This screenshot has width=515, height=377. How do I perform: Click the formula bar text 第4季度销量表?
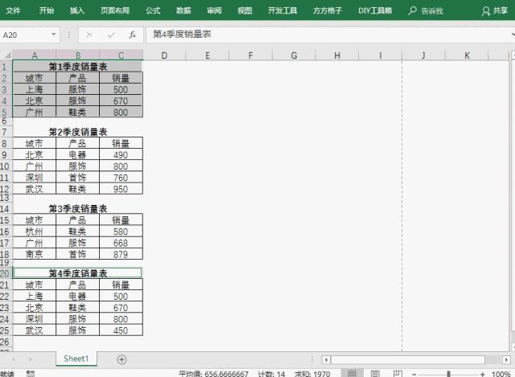pos(182,34)
